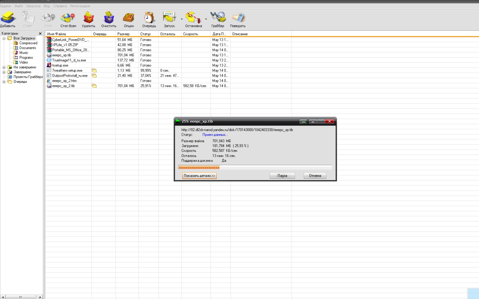Click the Стоп Всем toolbar icon
This screenshot has width=479, height=299.
pos(68,18)
